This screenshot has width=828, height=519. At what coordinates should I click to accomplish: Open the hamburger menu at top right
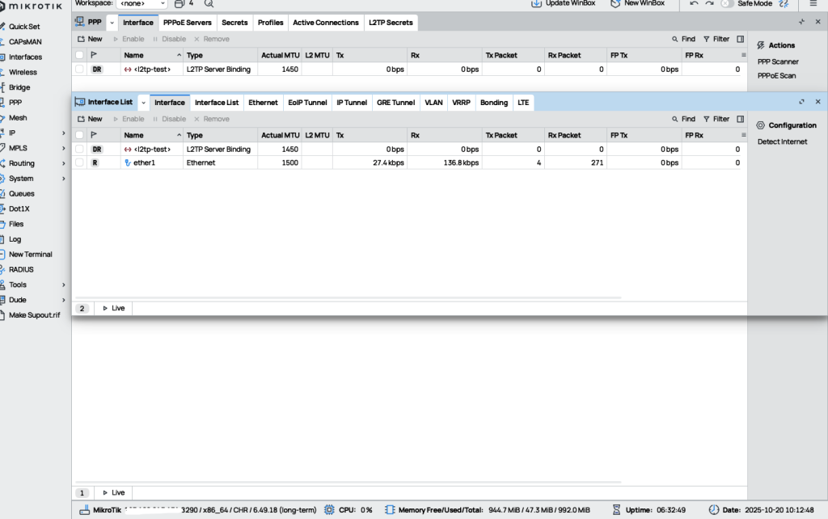[813, 3]
